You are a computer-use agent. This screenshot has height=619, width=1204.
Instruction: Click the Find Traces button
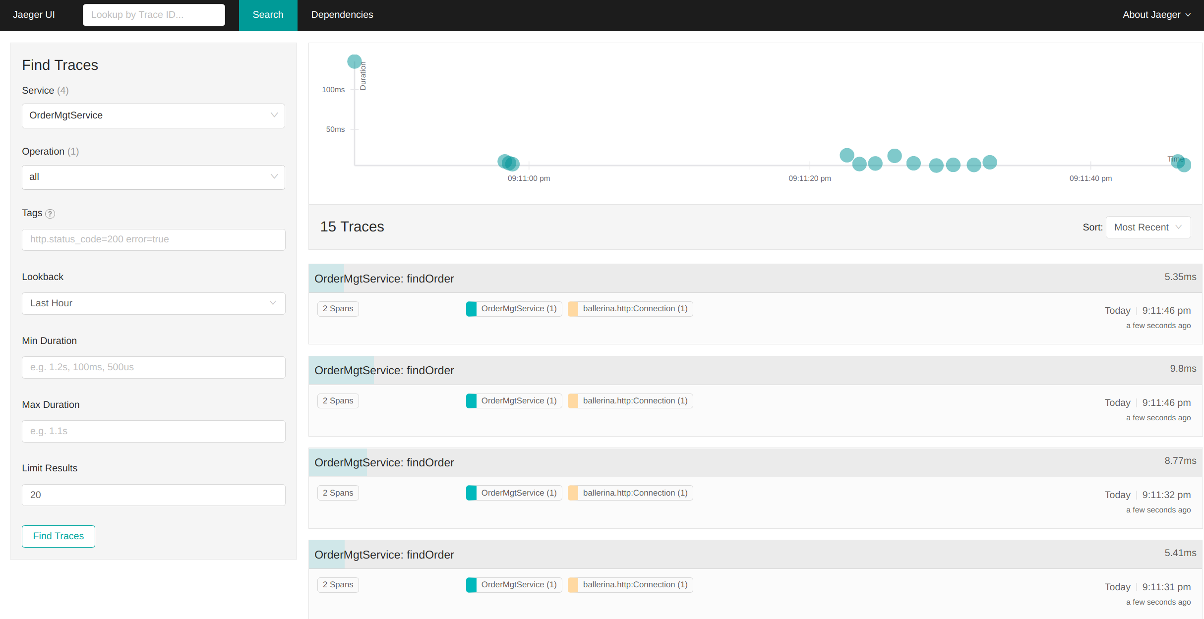58,535
